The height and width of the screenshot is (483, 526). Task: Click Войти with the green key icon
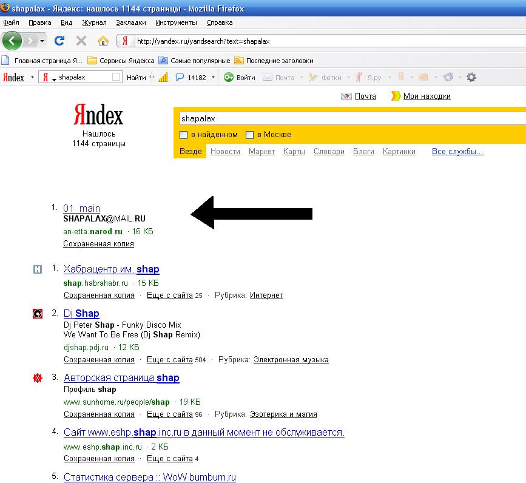tap(240, 78)
